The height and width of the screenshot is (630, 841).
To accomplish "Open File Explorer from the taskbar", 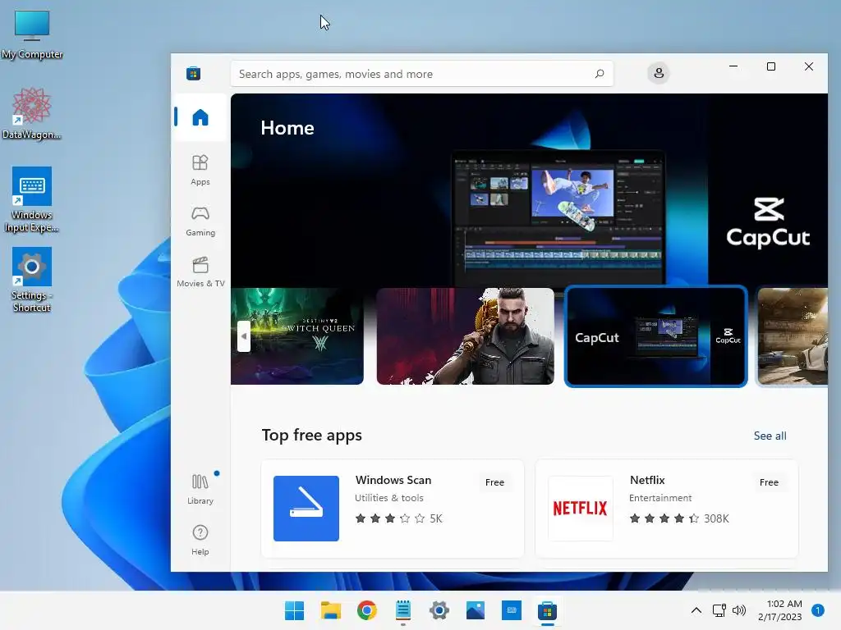I will (x=331, y=610).
